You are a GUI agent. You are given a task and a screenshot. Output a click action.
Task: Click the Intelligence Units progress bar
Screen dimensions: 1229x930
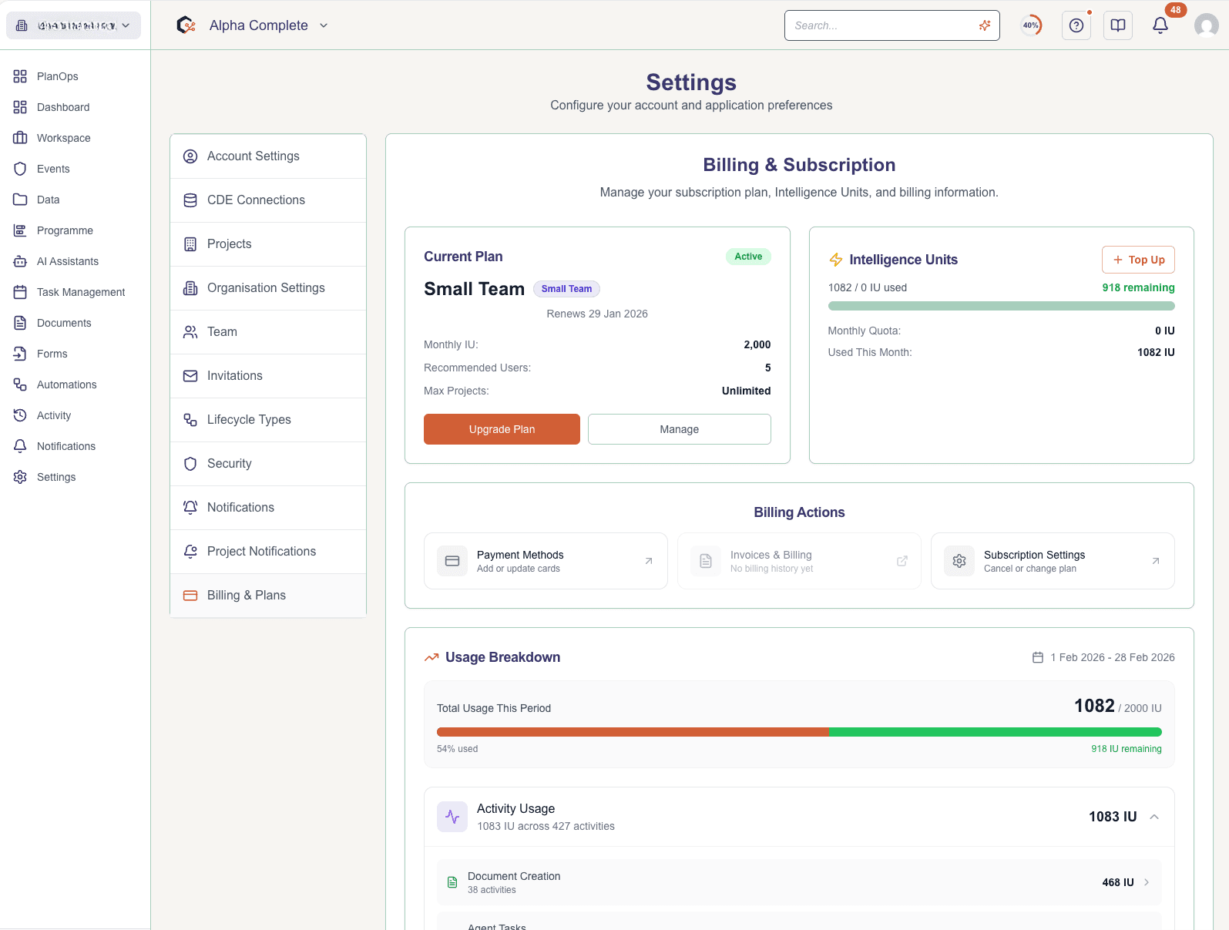pos(1002,306)
